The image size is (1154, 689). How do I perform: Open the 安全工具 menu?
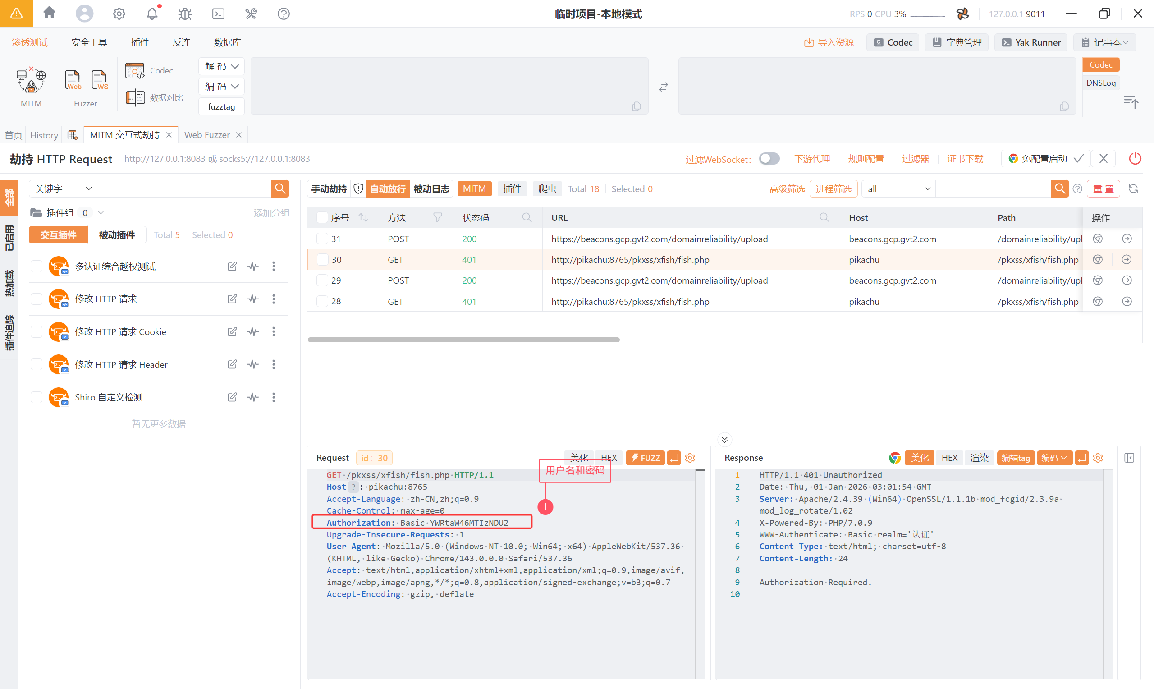(x=89, y=42)
